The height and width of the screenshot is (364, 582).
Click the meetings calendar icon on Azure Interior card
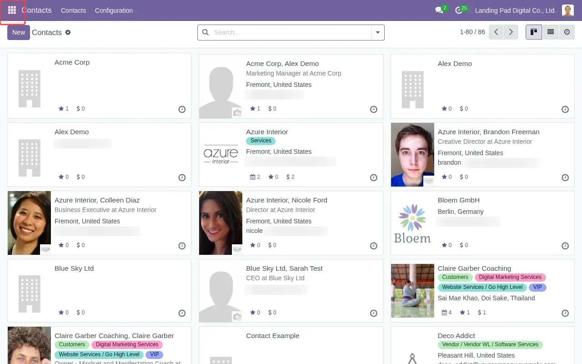[252, 177]
